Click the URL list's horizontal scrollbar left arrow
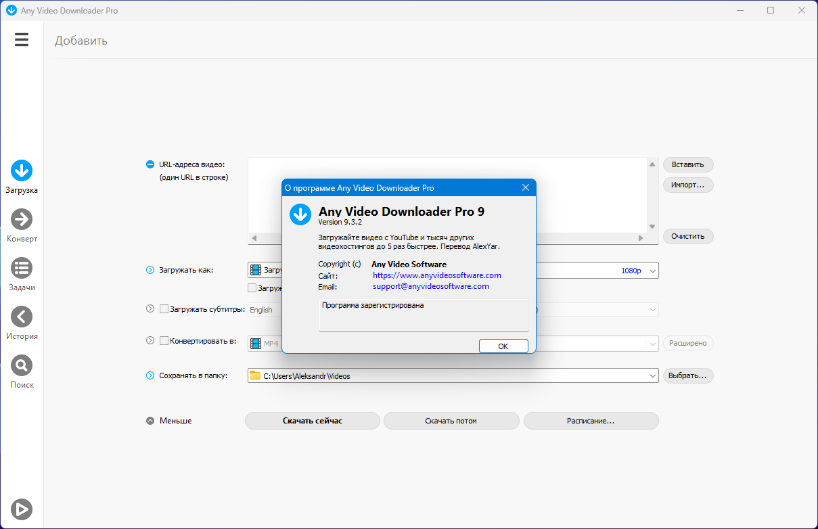 point(254,238)
